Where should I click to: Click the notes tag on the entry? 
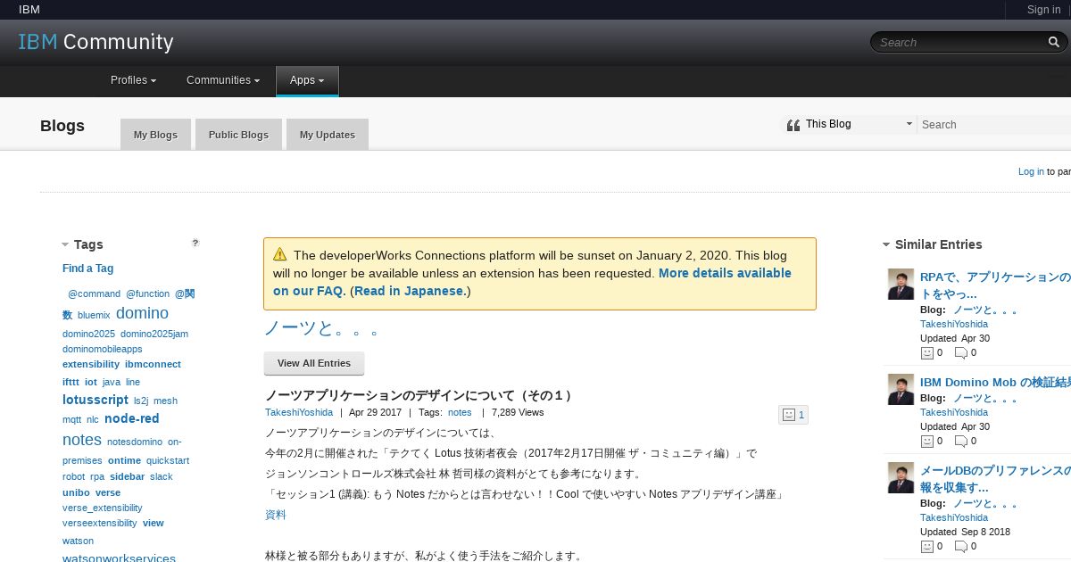click(x=460, y=412)
